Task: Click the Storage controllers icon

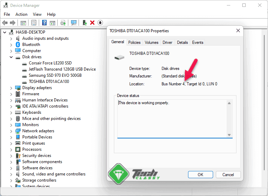Action: pos(18,180)
